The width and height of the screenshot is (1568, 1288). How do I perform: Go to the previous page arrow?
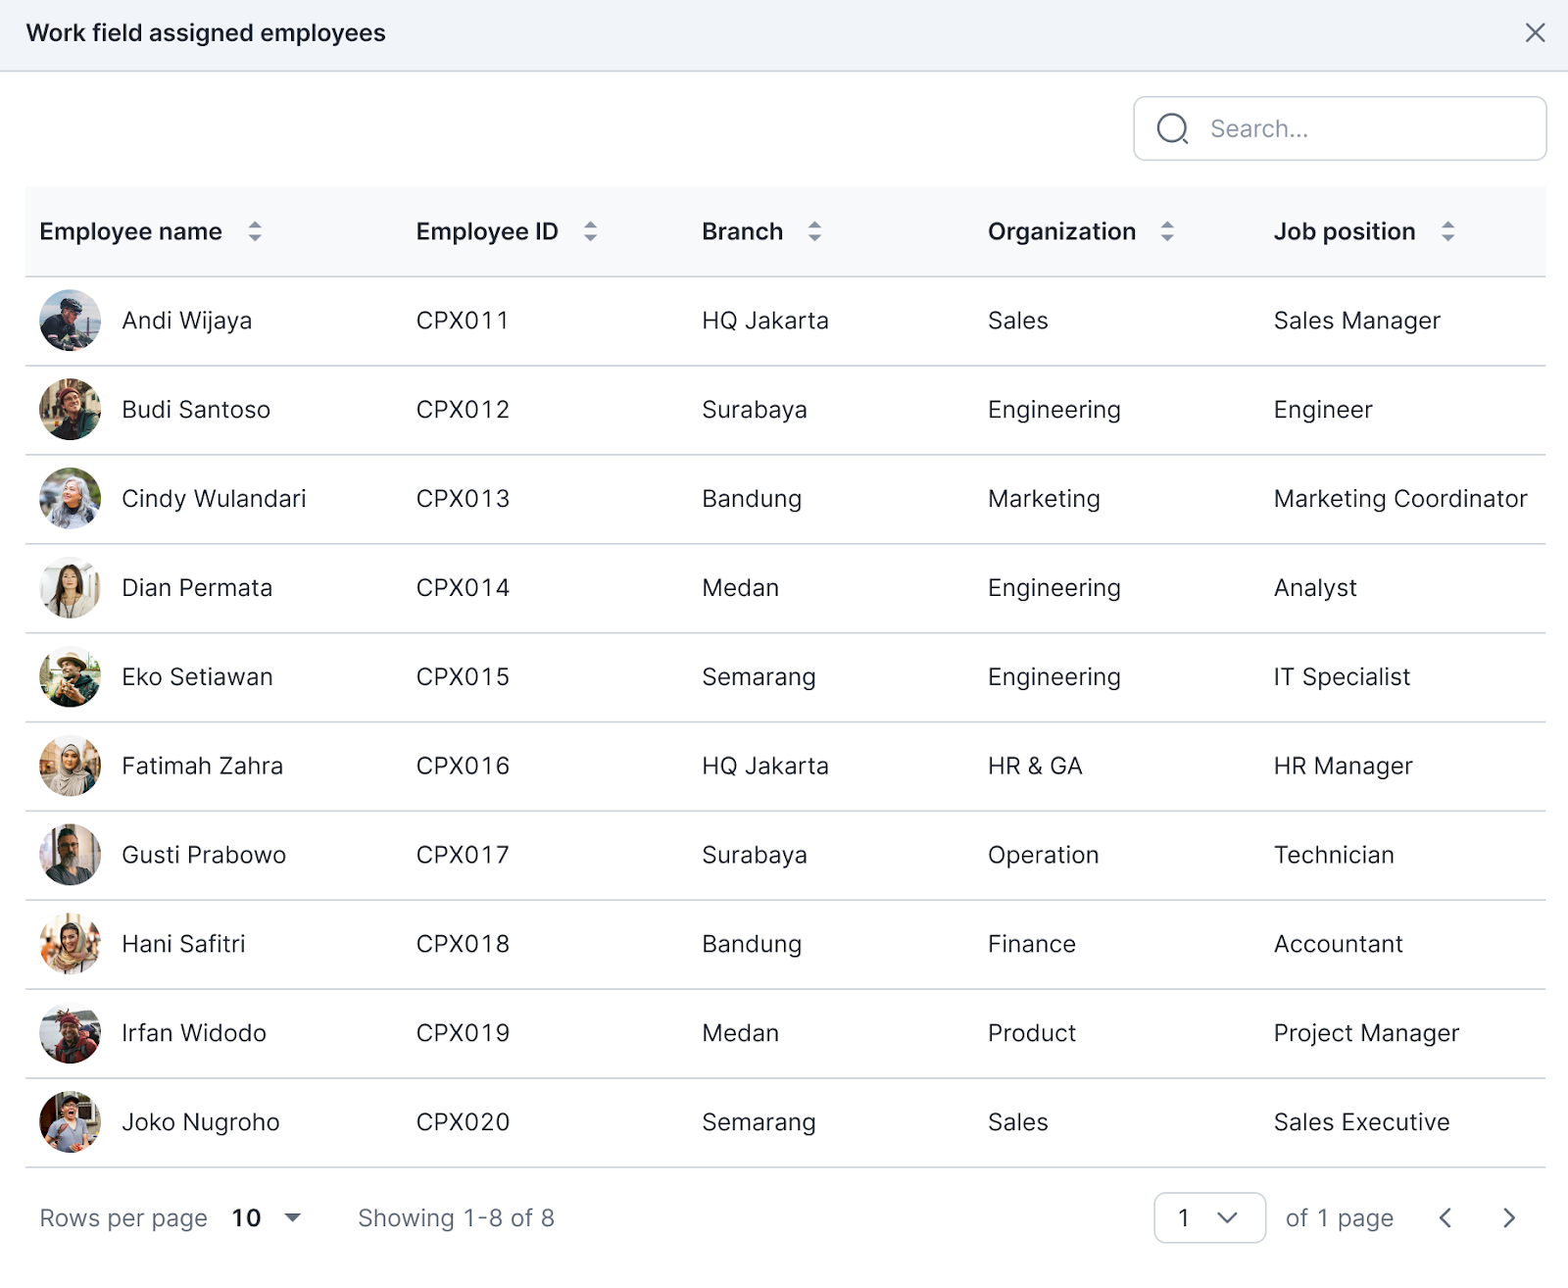tap(1445, 1218)
